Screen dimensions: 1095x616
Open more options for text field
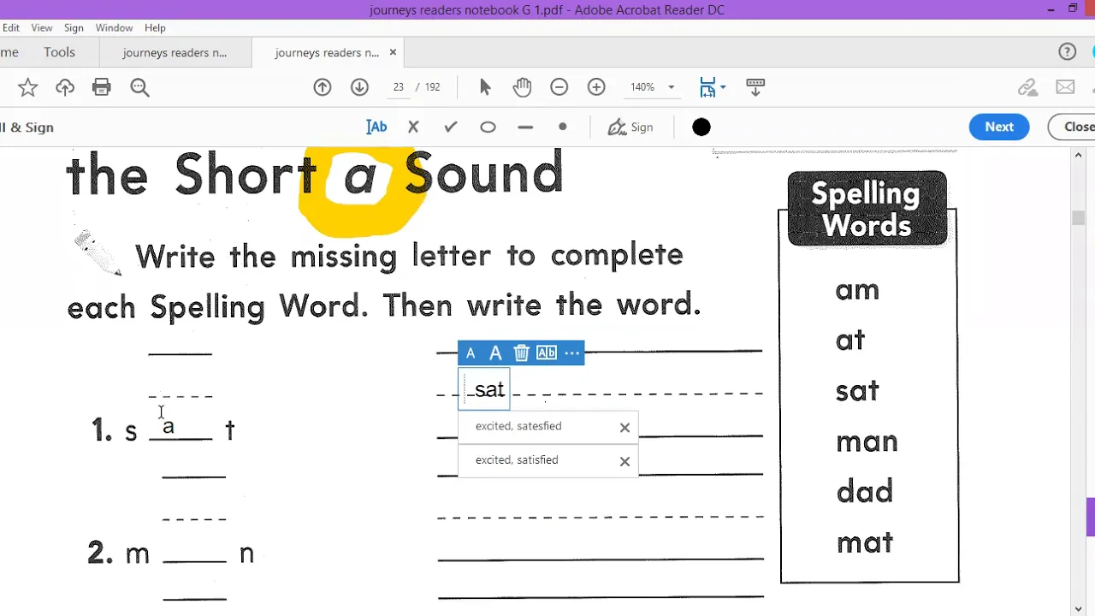point(572,353)
